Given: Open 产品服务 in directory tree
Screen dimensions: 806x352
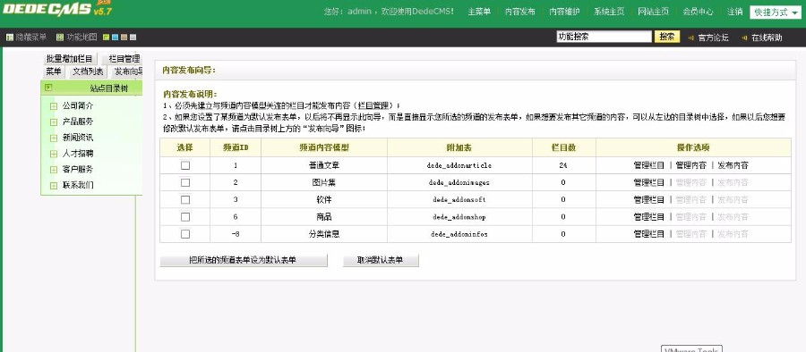Looking at the screenshot, I should [78, 122].
